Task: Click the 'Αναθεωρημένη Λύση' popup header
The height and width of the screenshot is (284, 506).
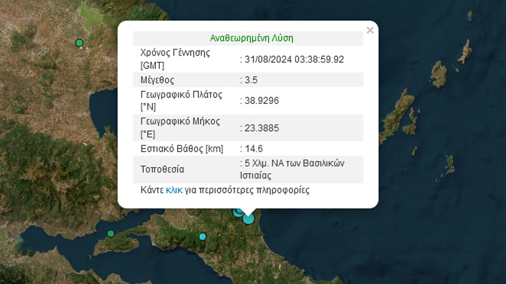Action: coord(252,38)
